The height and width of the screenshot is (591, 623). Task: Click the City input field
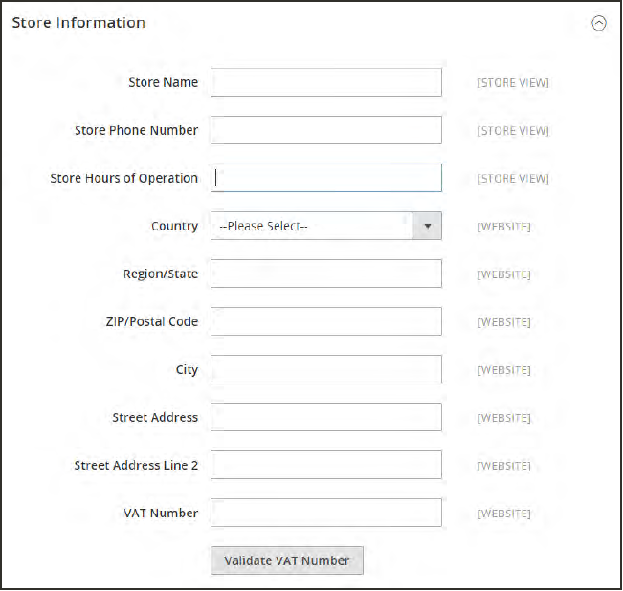[x=326, y=370]
